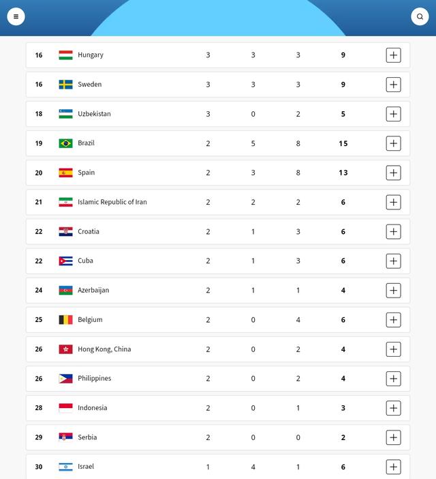
Task: Click the Serbia flag icon
Action: (x=65, y=437)
